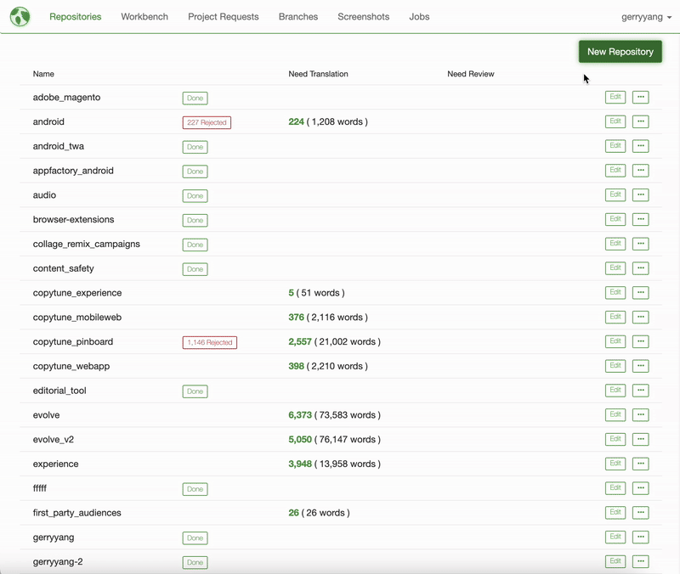Open the 224 need-translation count for android
The image size is (680, 574).
coord(296,121)
